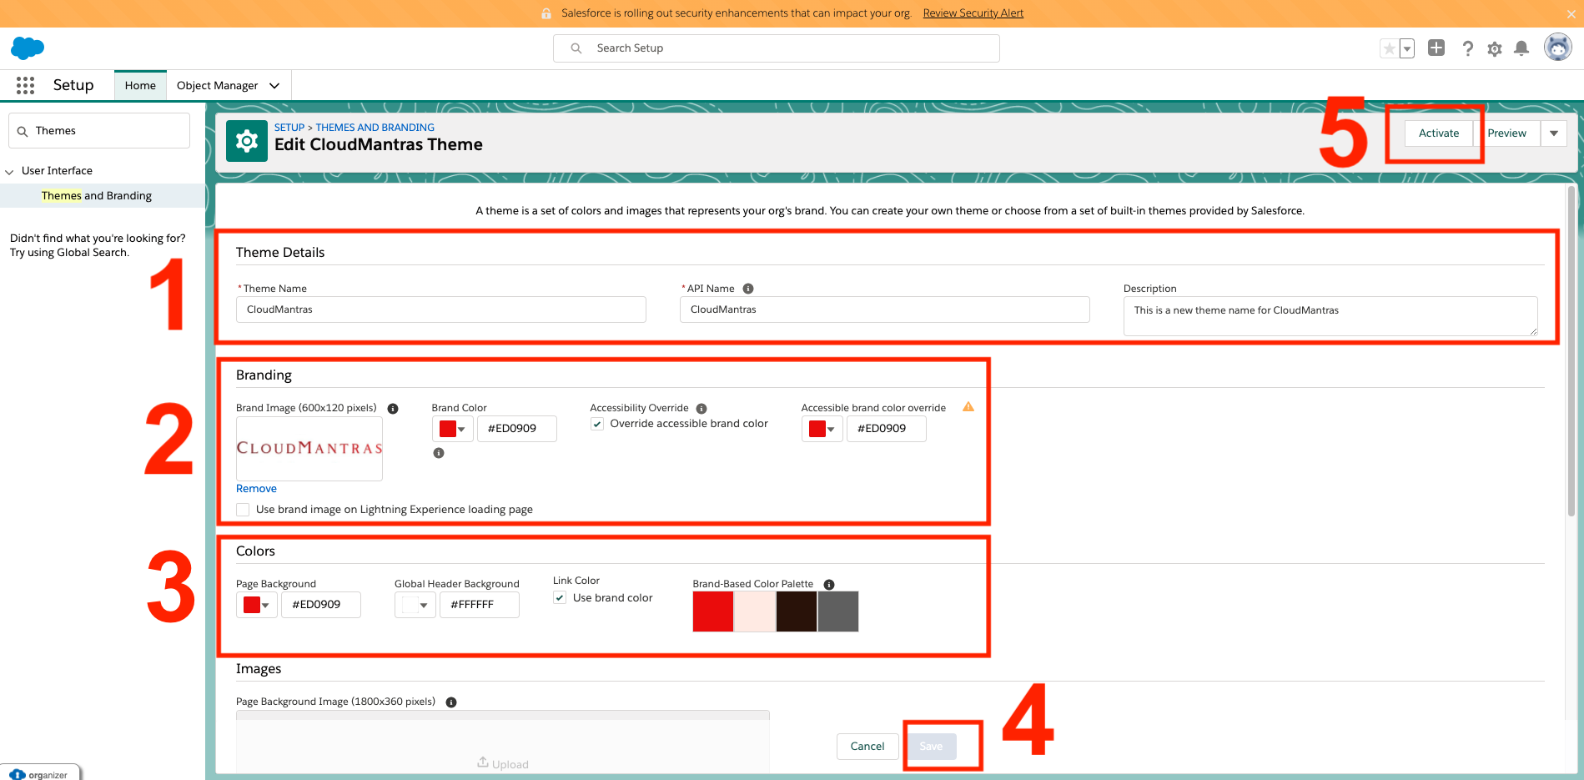Screen dimensions: 1584x780
Task: Click the Search Setup field
Action: tap(775, 48)
